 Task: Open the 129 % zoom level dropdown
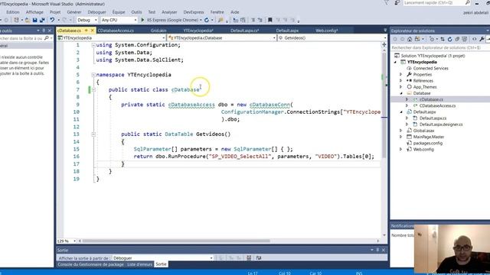[x=67, y=241]
